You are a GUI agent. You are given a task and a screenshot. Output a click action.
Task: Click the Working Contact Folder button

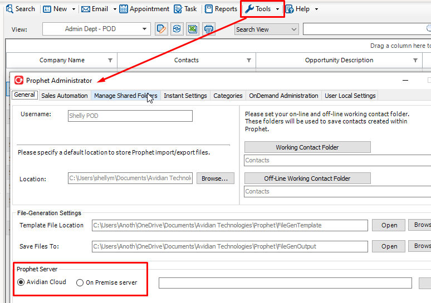coord(307,147)
